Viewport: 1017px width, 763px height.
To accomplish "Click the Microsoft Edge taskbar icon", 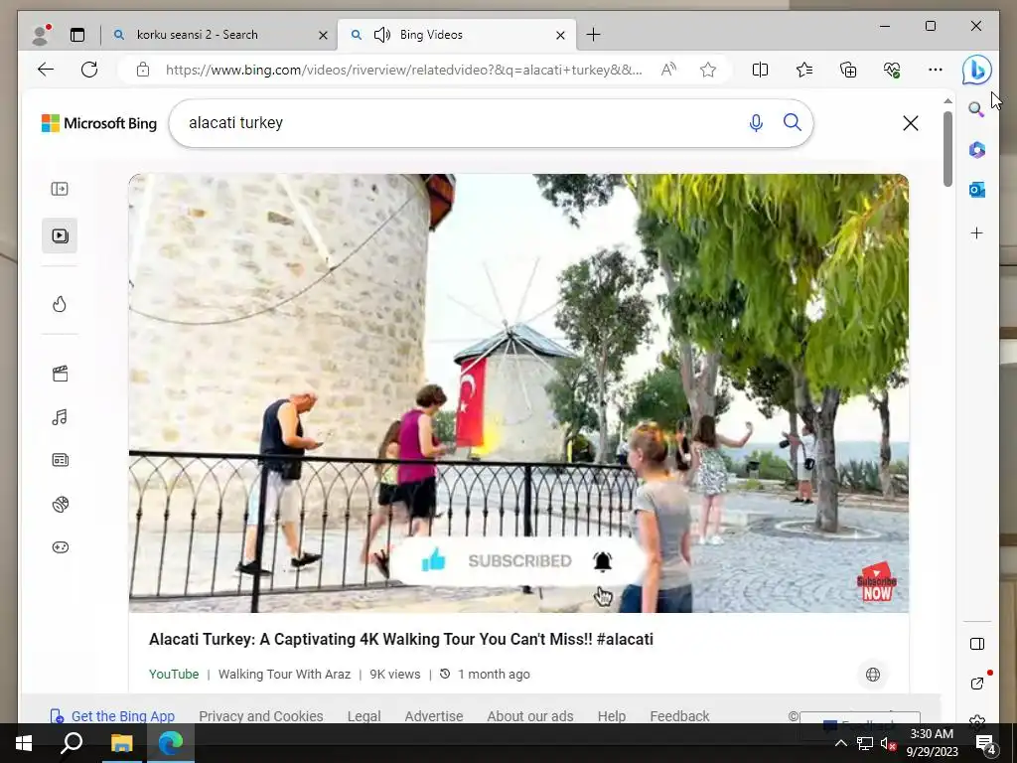I will tap(171, 743).
